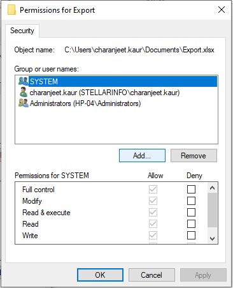Check Deny for Read permission
Screen dimensions: 233x288
[x=191, y=224]
